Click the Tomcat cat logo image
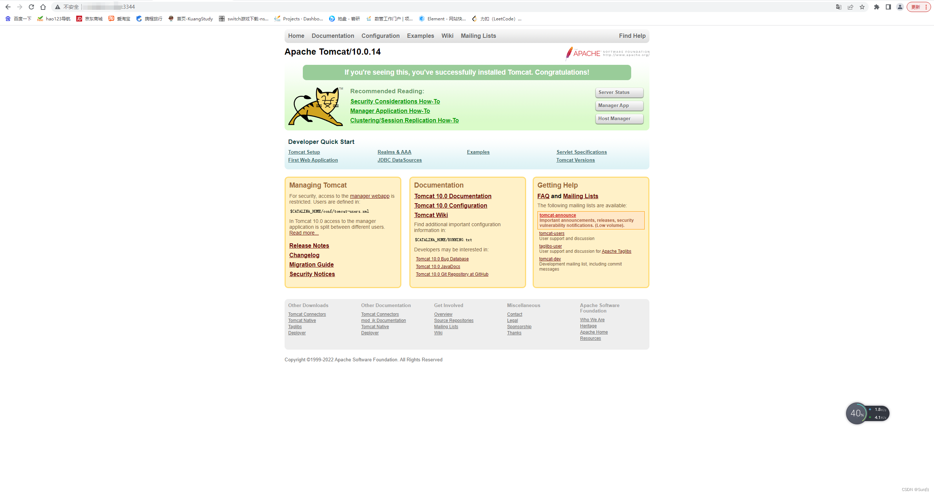Viewport: 934px width, 495px height. pos(316,107)
